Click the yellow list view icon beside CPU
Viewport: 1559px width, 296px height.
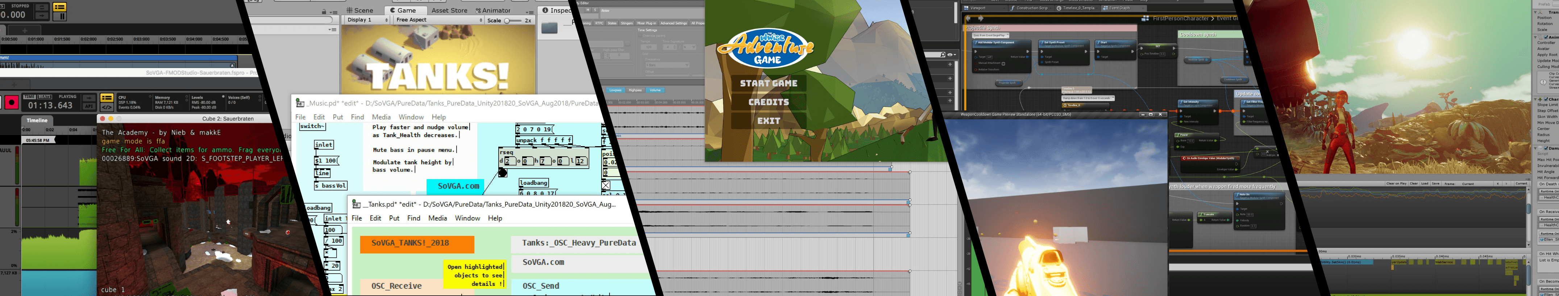[x=107, y=97]
